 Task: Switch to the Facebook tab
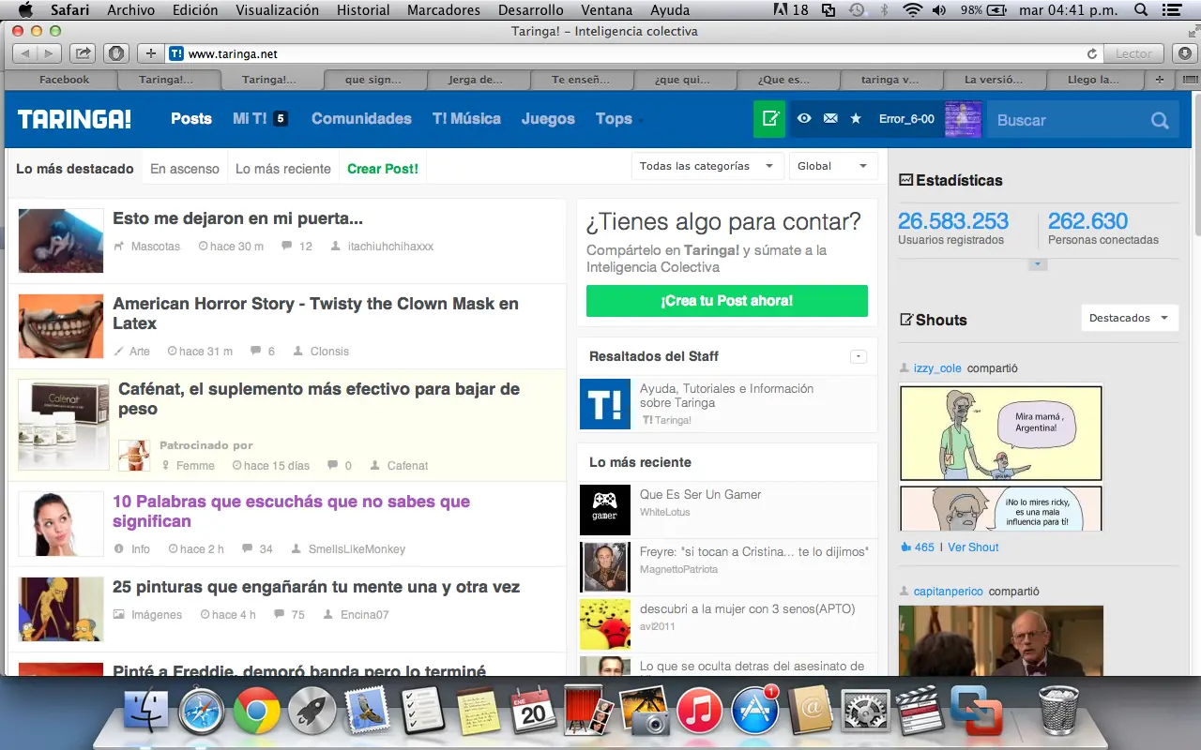[64, 80]
